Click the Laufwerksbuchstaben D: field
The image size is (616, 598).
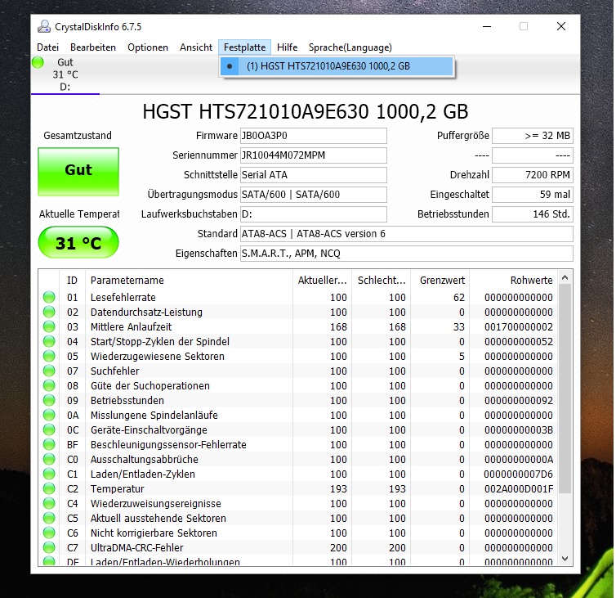(x=314, y=214)
